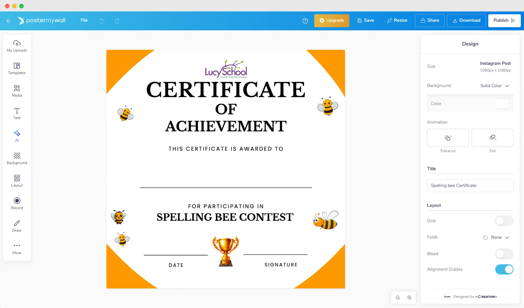Screen dimensions: 524x308
Task: Open the Templates panel
Action: [x=17, y=69]
